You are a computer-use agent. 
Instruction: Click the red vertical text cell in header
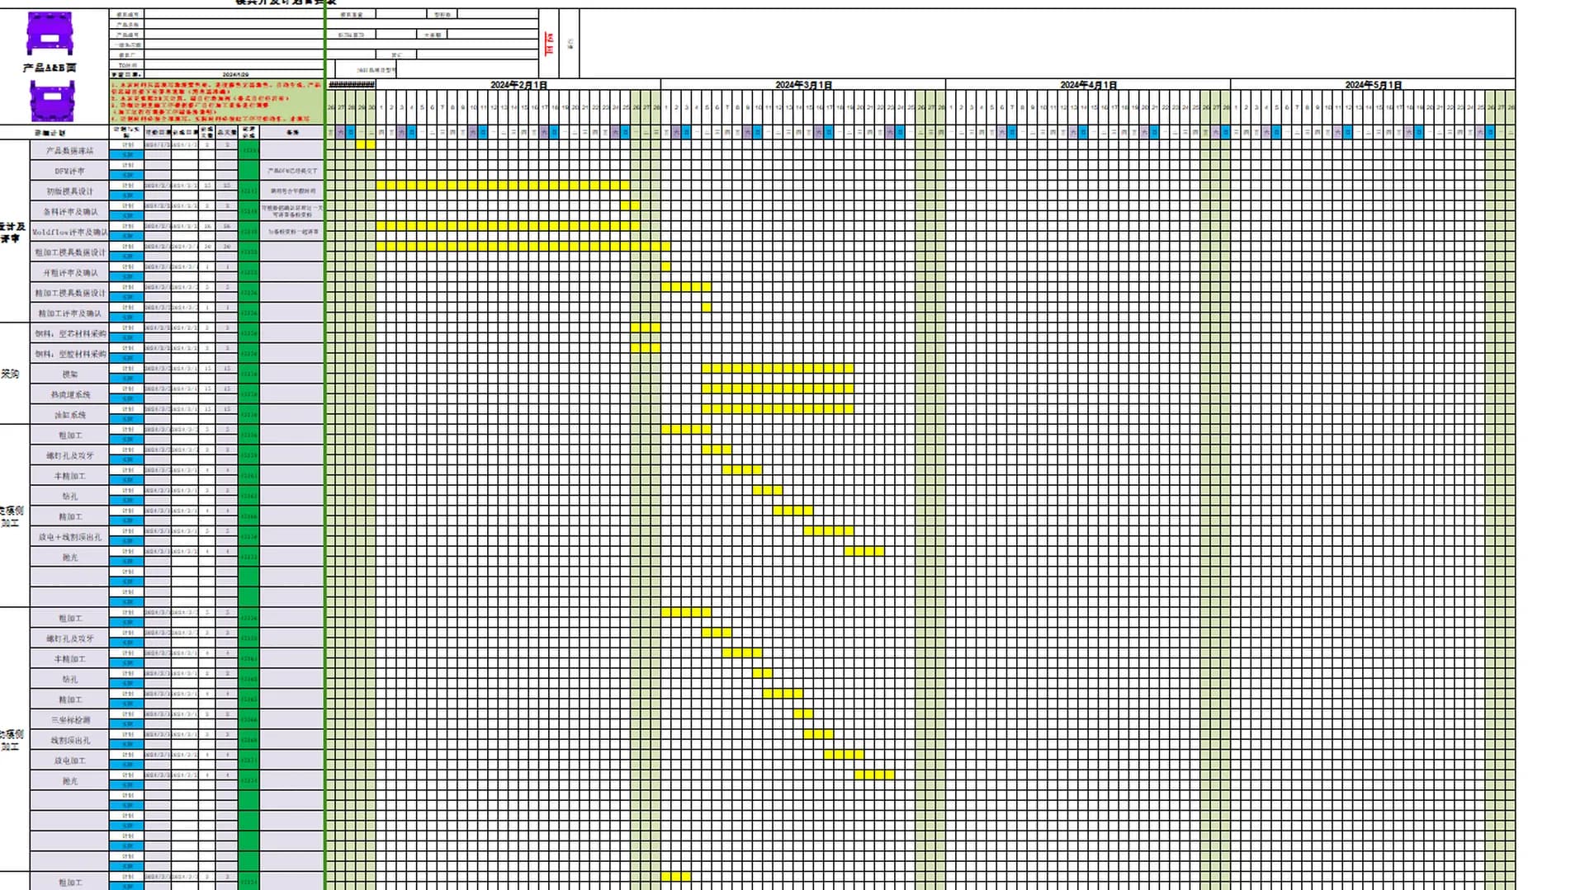(x=549, y=44)
